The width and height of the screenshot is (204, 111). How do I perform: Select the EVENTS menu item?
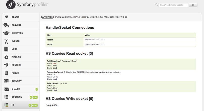[21, 41]
